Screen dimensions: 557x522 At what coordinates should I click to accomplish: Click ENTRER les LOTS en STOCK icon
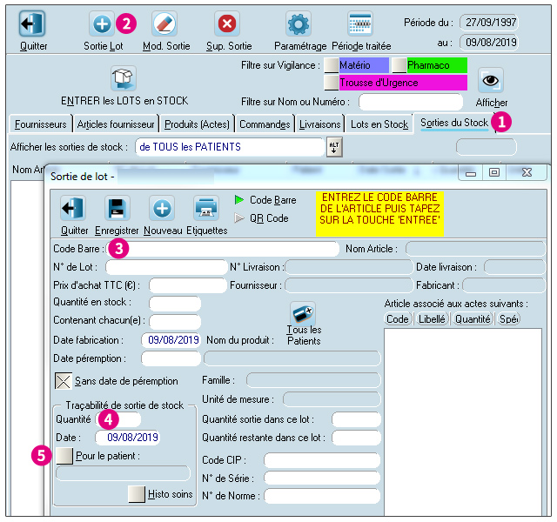tap(124, 78)
